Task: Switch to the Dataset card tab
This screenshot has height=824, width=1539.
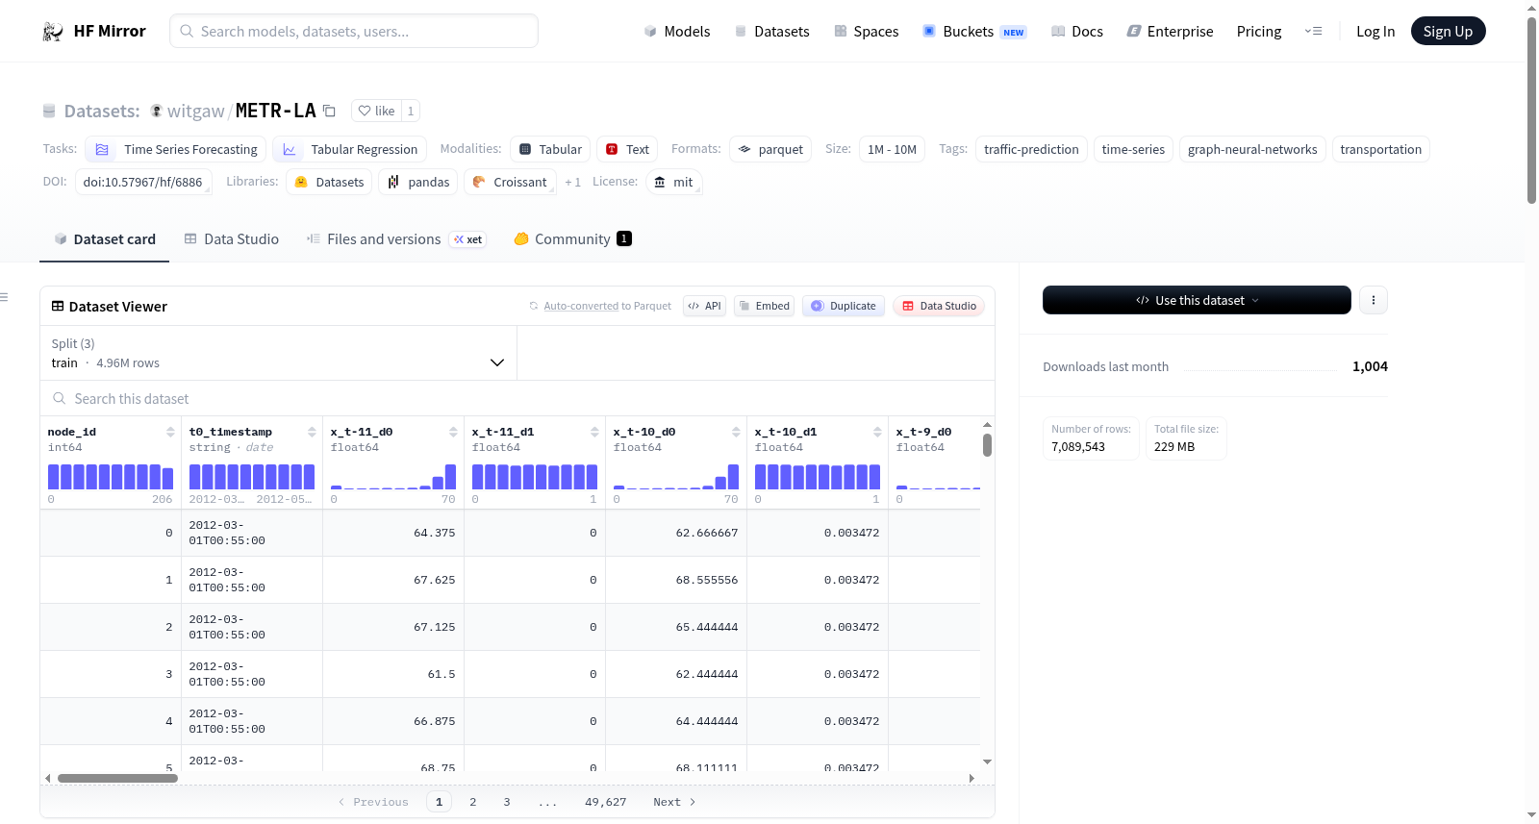Action: pos(105,238)
